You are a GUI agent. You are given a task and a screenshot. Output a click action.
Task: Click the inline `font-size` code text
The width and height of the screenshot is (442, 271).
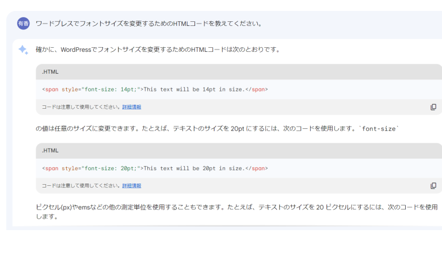click(x=379, y=129)
